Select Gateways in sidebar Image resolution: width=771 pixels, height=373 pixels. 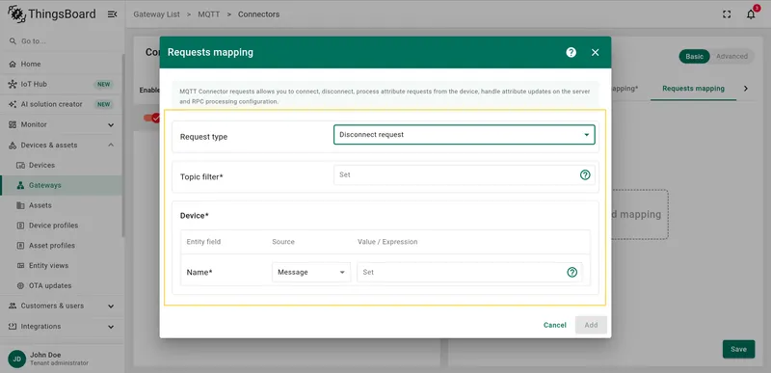[62, 185]
